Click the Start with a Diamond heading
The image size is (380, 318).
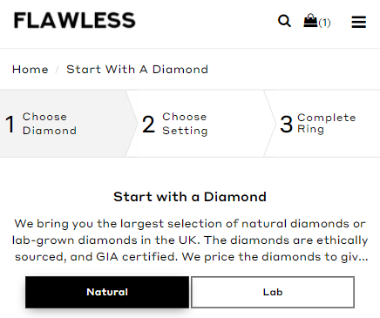(190, 197)
